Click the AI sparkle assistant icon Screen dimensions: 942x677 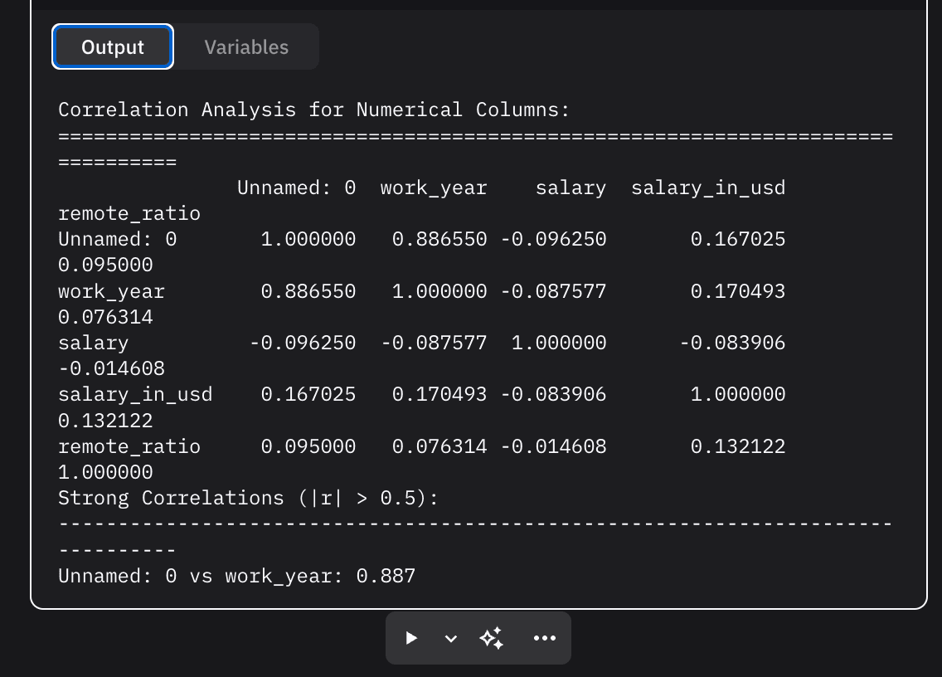(x=492, y=638)
